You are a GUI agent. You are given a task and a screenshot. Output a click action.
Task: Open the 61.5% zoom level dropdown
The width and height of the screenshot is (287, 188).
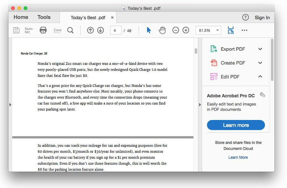click(x=208, y=30)
